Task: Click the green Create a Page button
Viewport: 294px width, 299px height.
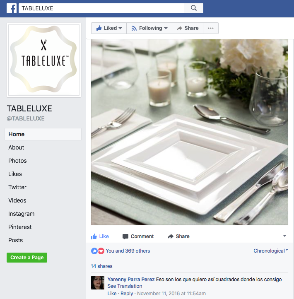Action: tap(27, 258)
